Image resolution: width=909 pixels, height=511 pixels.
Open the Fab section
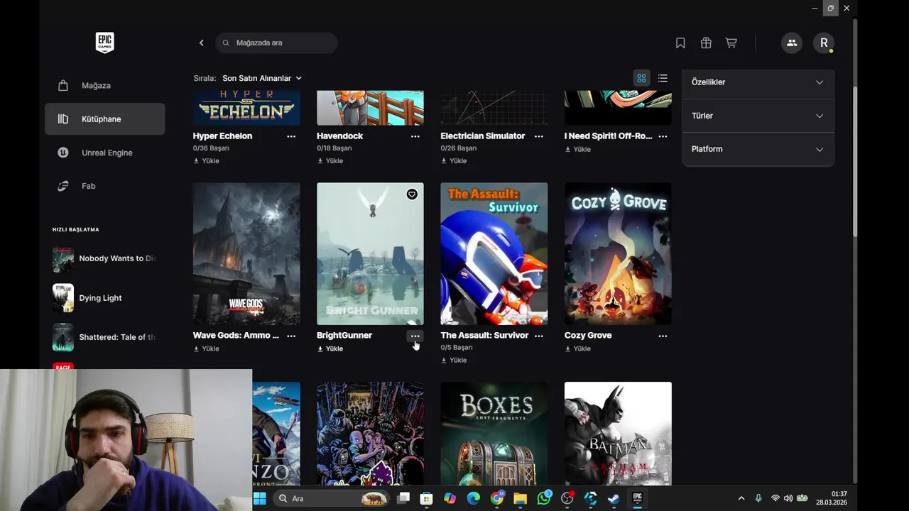pos(104,186)
